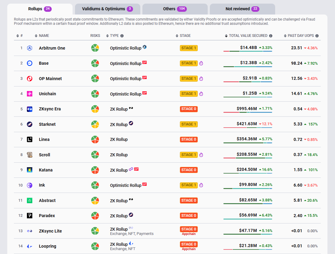Open the Unichain project link
This screenshot has height=254, width=335.
click(47, 94)
